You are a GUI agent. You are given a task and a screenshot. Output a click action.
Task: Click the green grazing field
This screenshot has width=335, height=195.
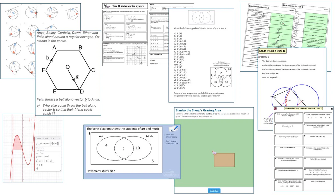pos(214,153)
